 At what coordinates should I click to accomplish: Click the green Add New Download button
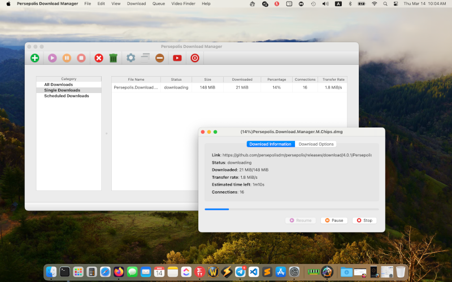point(35,58)
